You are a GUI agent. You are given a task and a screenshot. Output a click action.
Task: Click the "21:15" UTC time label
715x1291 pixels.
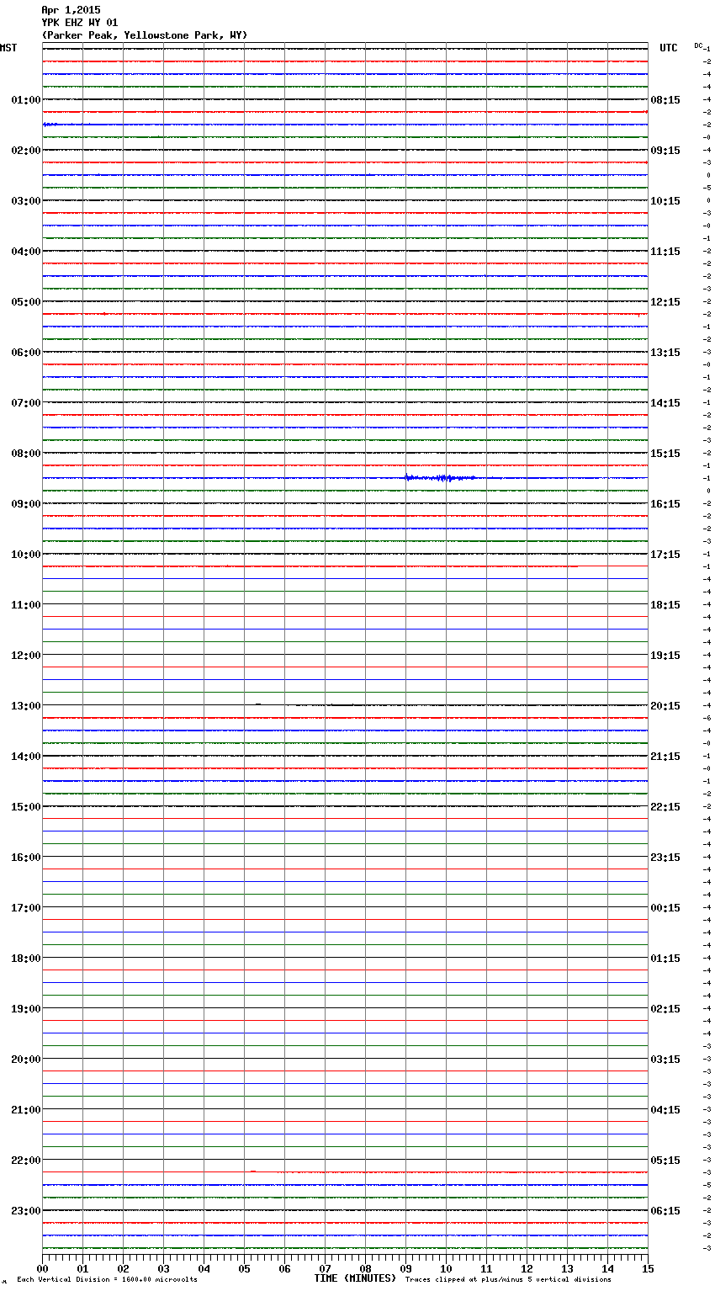665,757
